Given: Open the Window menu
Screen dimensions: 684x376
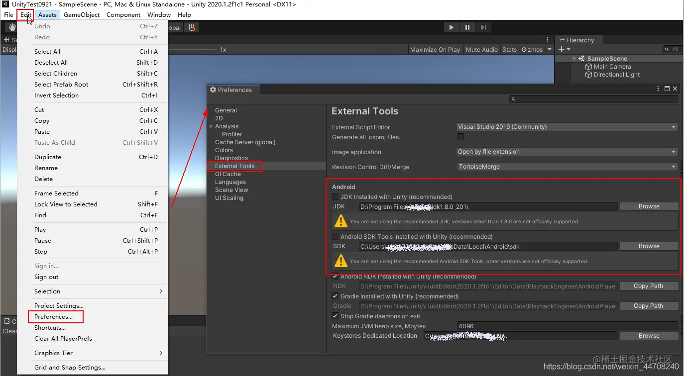Looking at the screenshot, I should pos(159,14).
